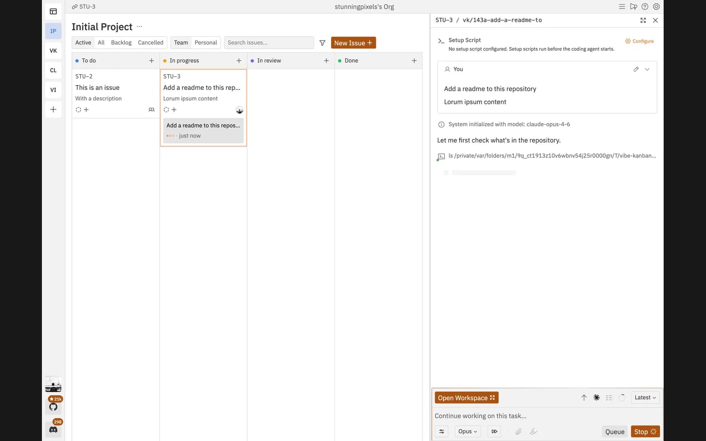706x441 pixels.
Task: Open the Latest version dropdown
Action: pos(645,397)
